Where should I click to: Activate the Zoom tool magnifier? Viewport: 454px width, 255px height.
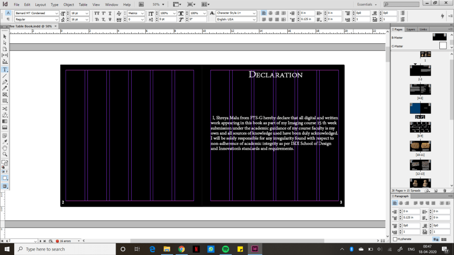tap(5, 154)
